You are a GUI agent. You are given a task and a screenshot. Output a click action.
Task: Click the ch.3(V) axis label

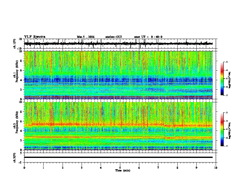point(15,158)
